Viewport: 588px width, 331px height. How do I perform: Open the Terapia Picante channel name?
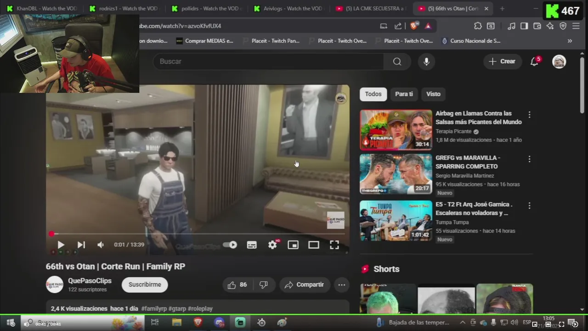(x=453, y=131)
